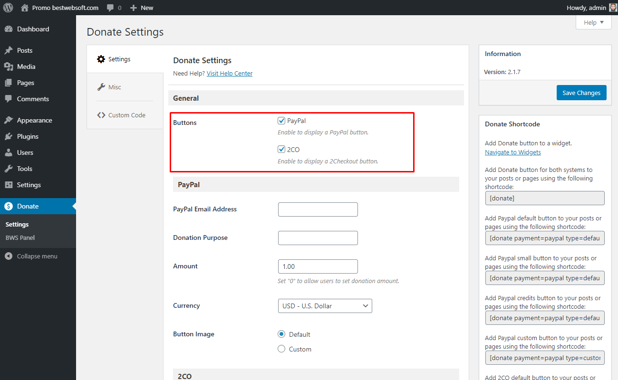Open the Misc settings tab

[125, 87]
